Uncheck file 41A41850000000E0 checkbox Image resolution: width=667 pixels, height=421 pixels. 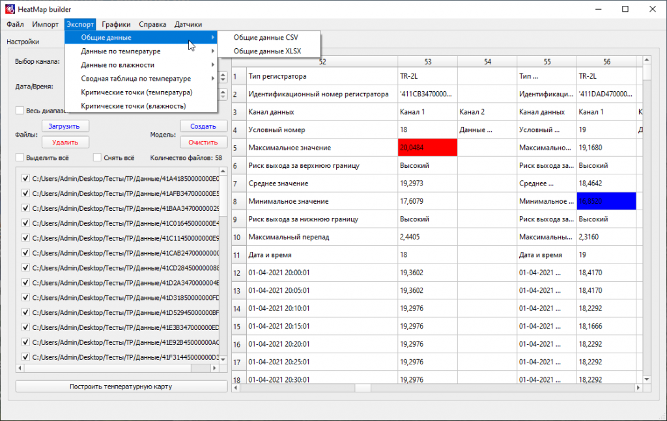pyautogui.click(x=25, y=178)
